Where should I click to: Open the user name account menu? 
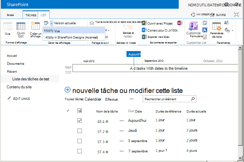(x=215, y=5)
